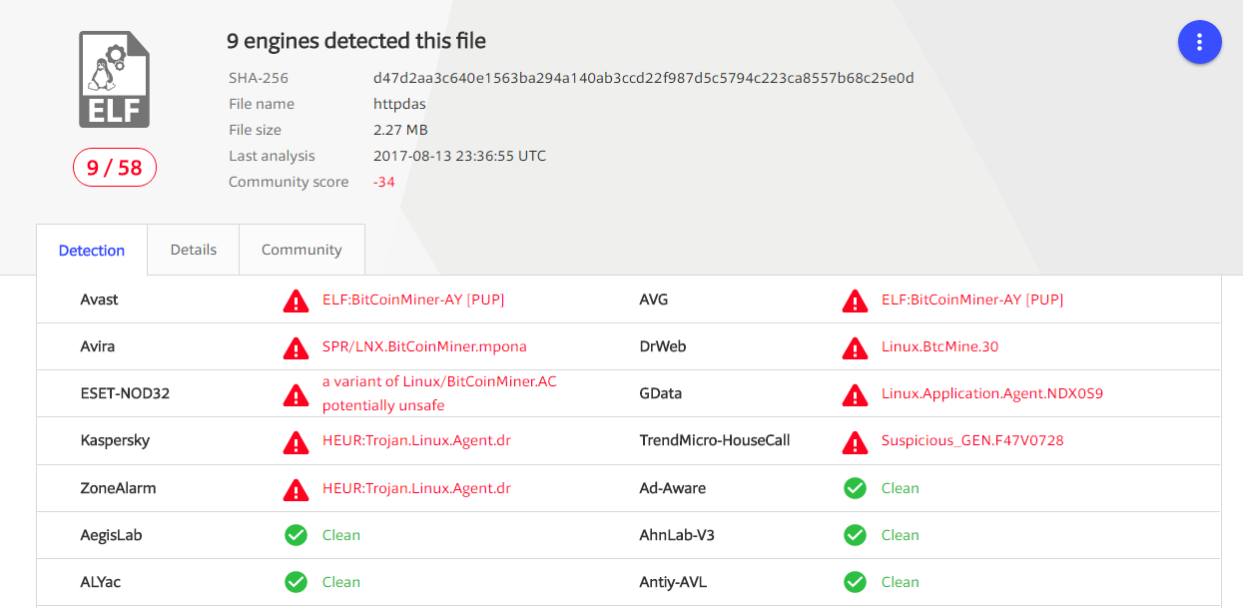Viewport: 1243px width, 608px height.
Task: Click the green checkmark beside Ad-Aware
Action: click(855, 488)
